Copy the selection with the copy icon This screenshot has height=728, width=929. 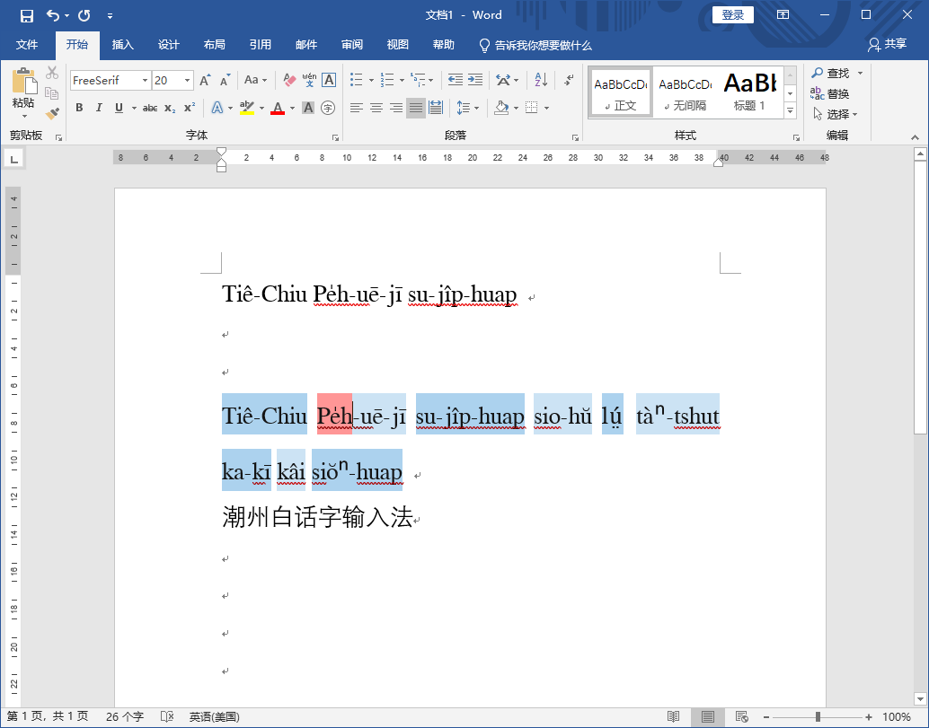coord(52,93)
